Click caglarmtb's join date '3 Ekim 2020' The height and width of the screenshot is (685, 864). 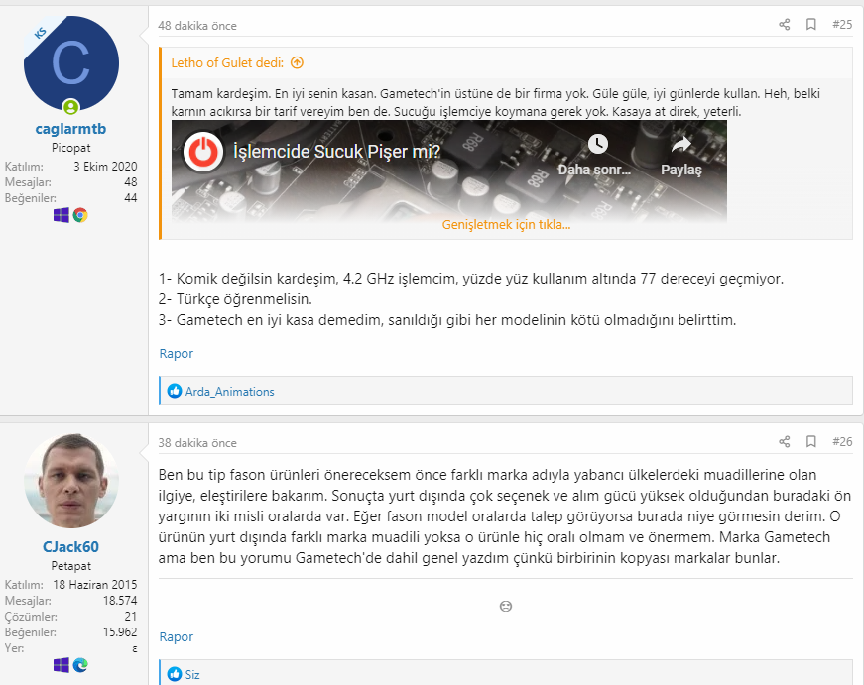(105, 167)
